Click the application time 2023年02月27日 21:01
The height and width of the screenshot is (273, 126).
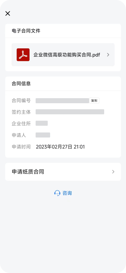[x=60, y=147]
